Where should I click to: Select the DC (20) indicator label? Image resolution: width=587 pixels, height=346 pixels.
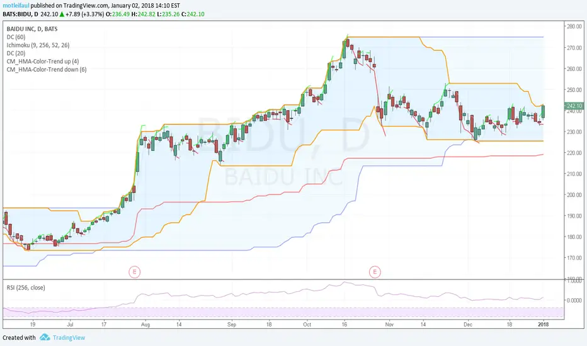(16, 53)
